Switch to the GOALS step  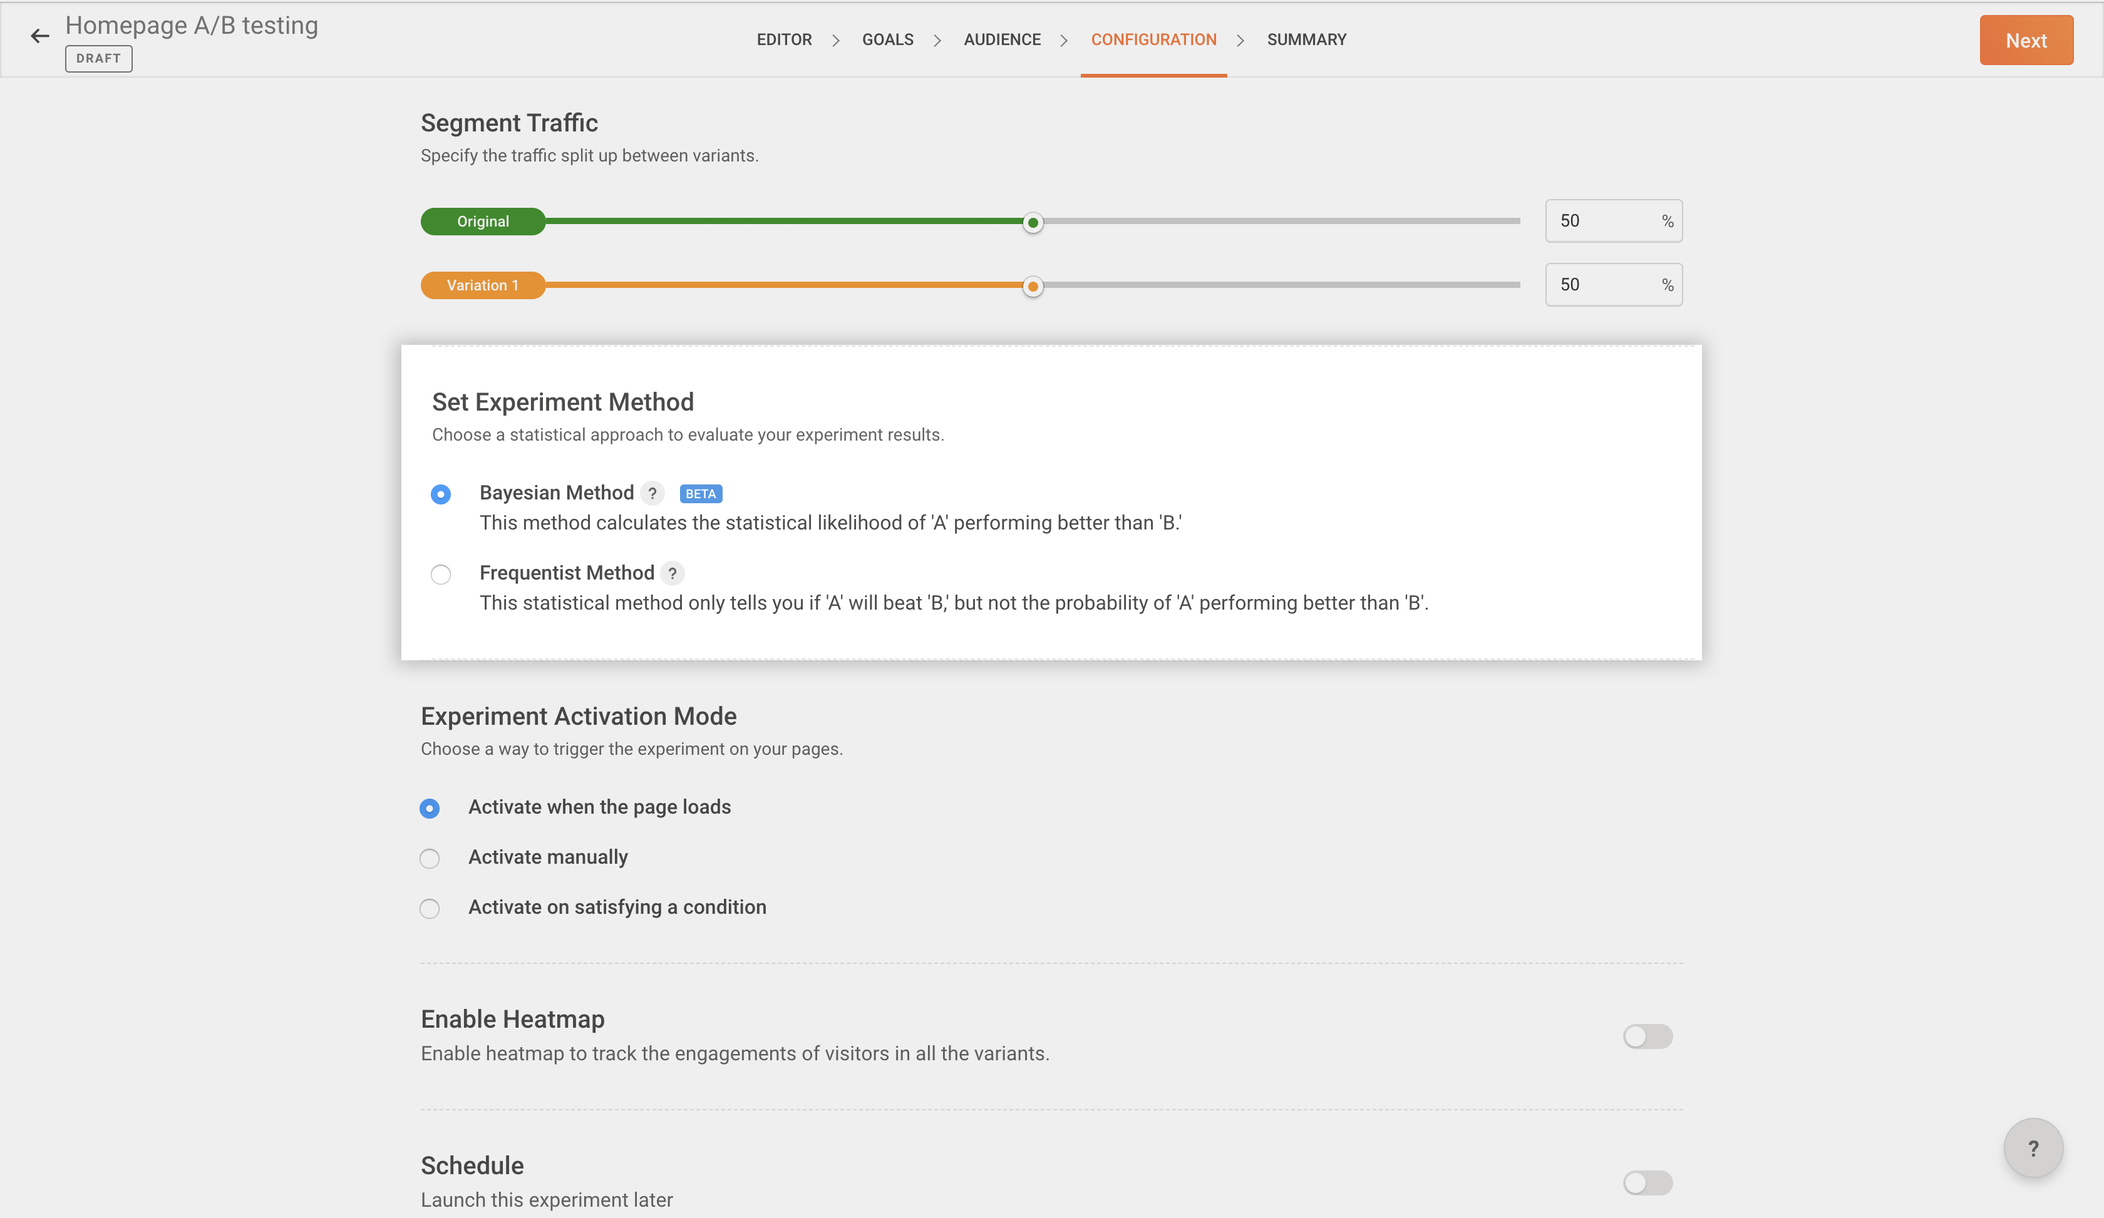click(887, 40)
